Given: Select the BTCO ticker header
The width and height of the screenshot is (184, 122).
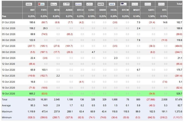Looking at the screenshot, I should click(80, 10).
